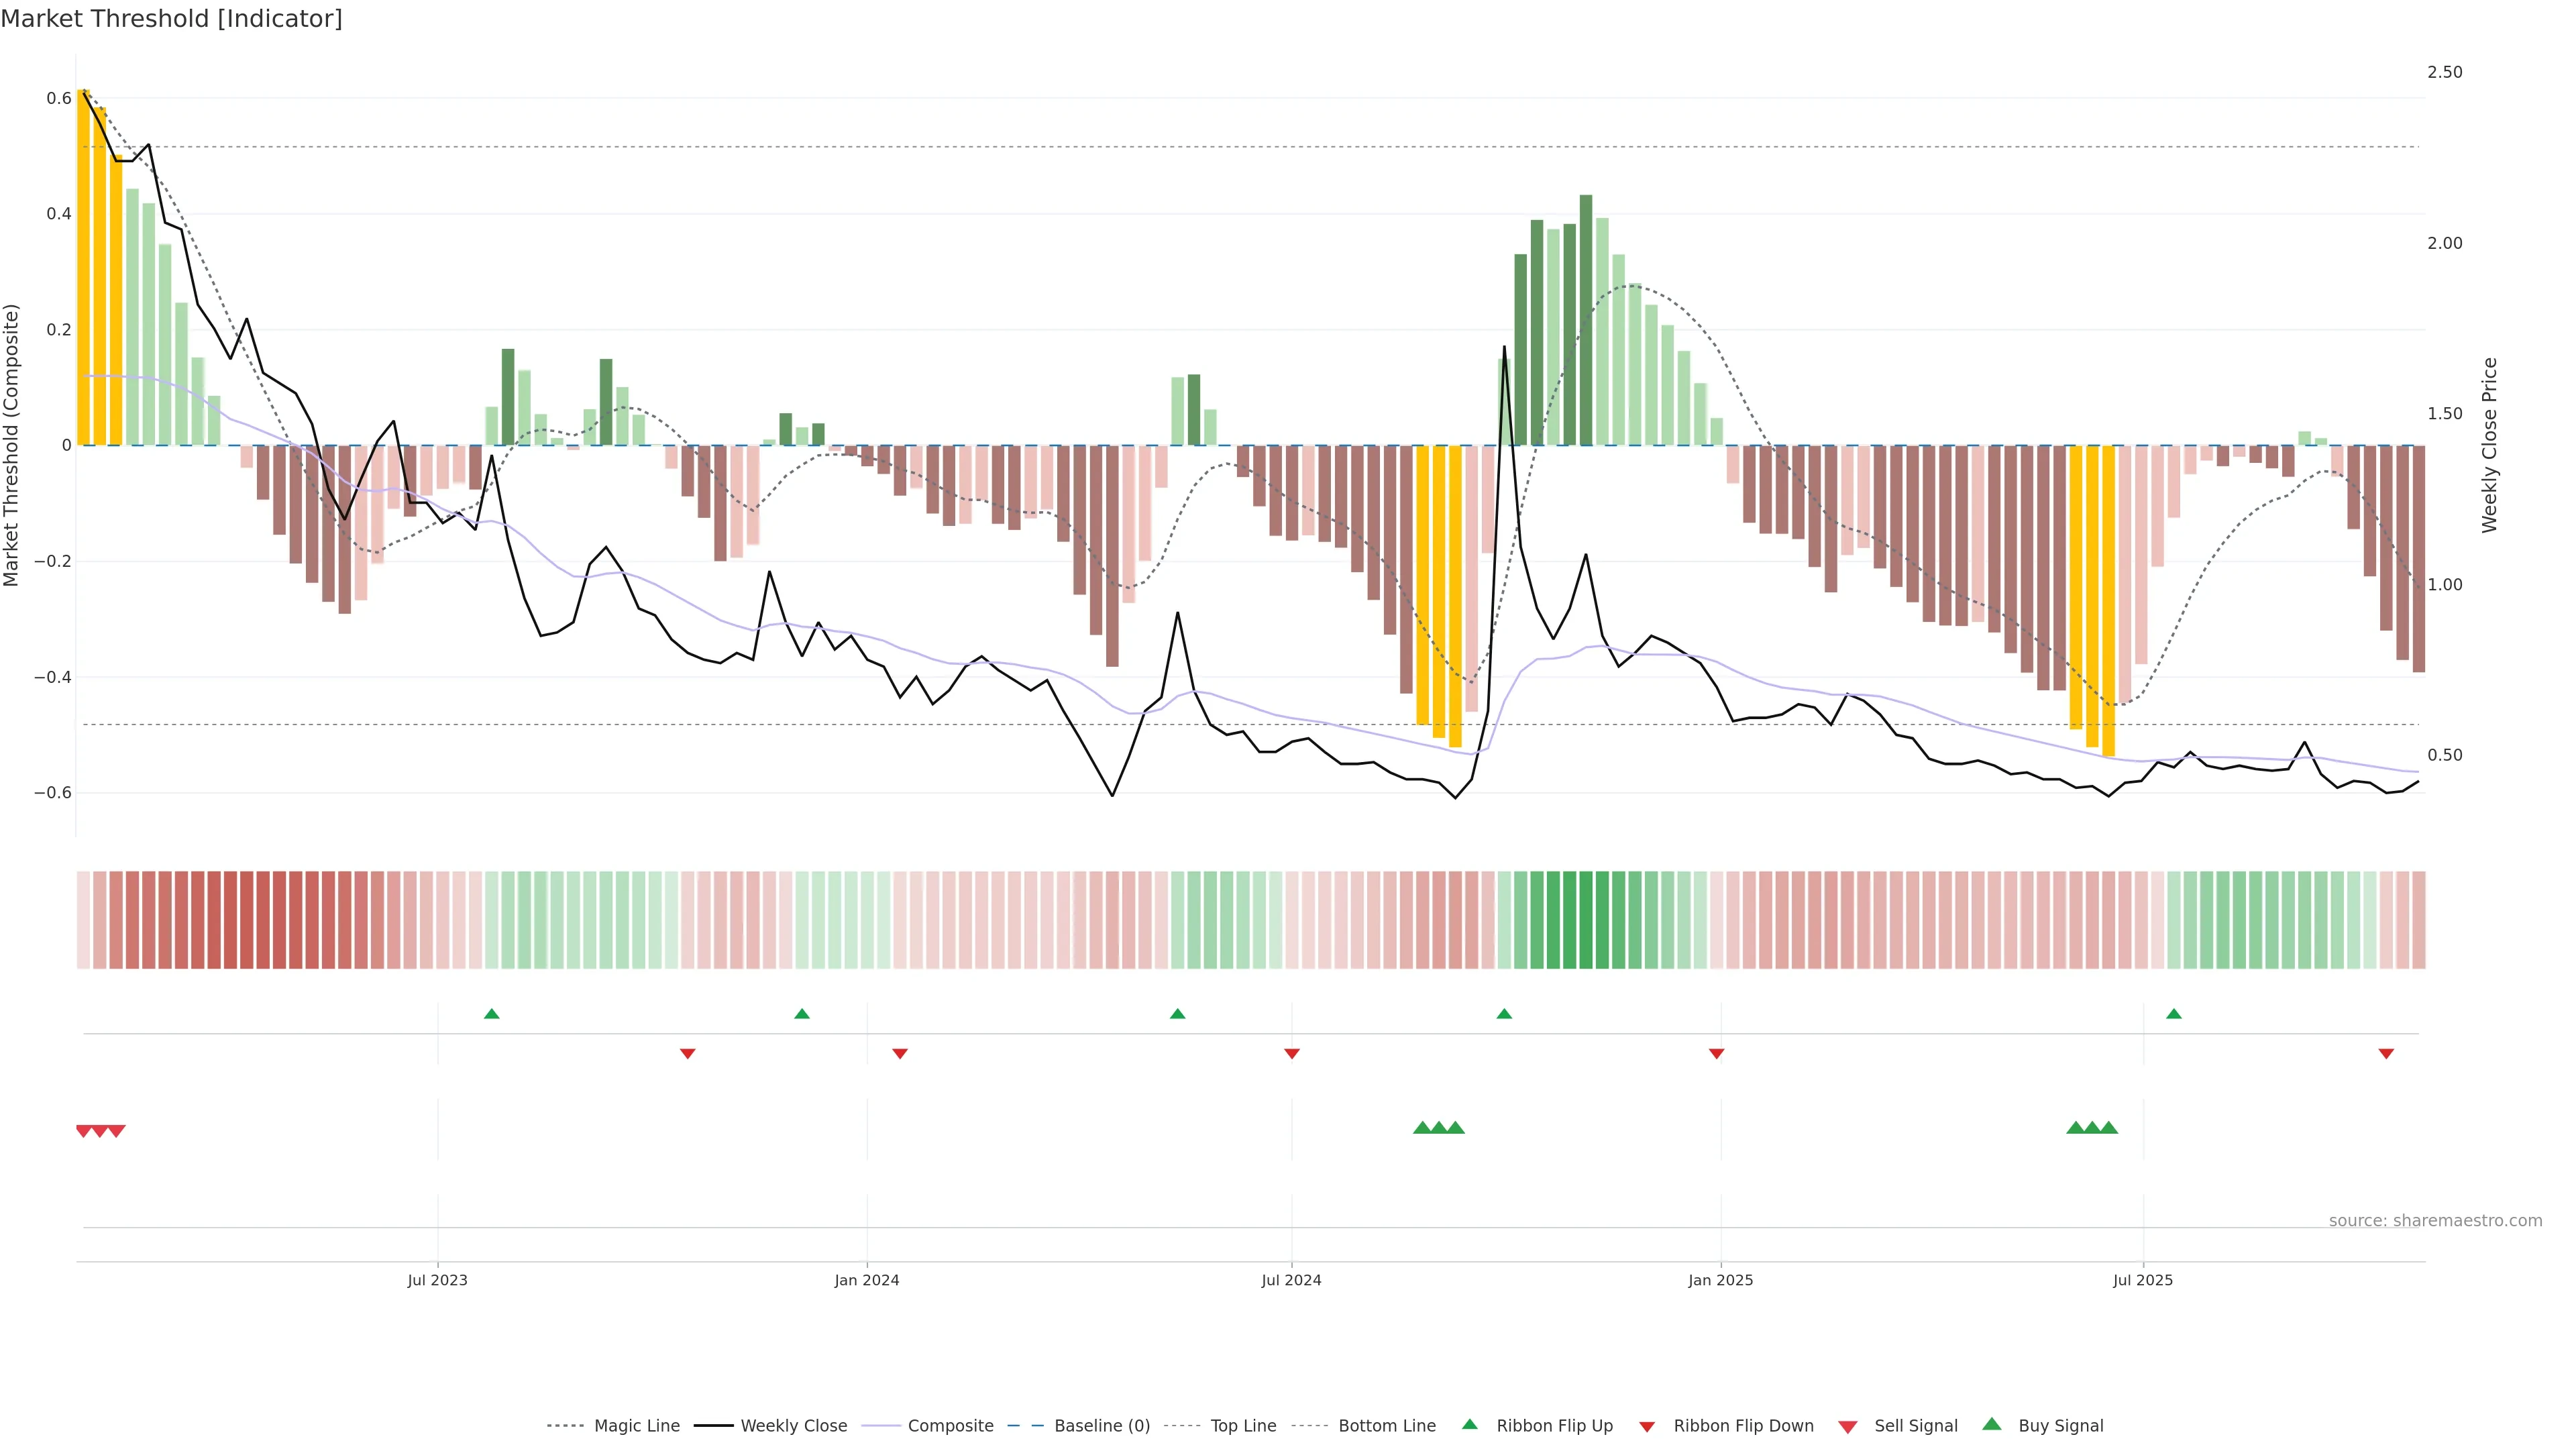Select the Bottom Line legend entry

click(1386, 1425)
